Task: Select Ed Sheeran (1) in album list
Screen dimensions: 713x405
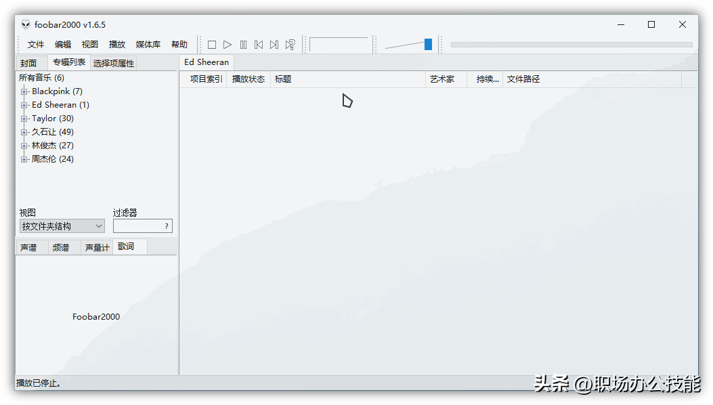Action: tap(60, 105)
